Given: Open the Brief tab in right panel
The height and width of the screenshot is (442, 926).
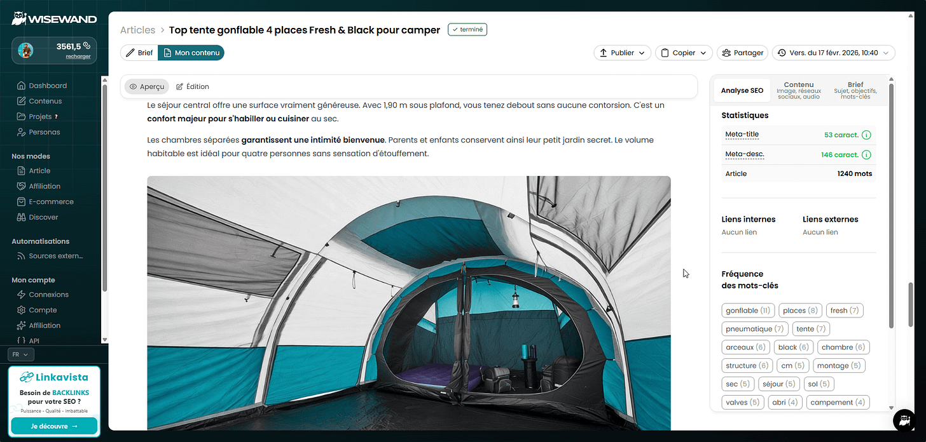Looking at the screenshot, I should pos(855,91).
